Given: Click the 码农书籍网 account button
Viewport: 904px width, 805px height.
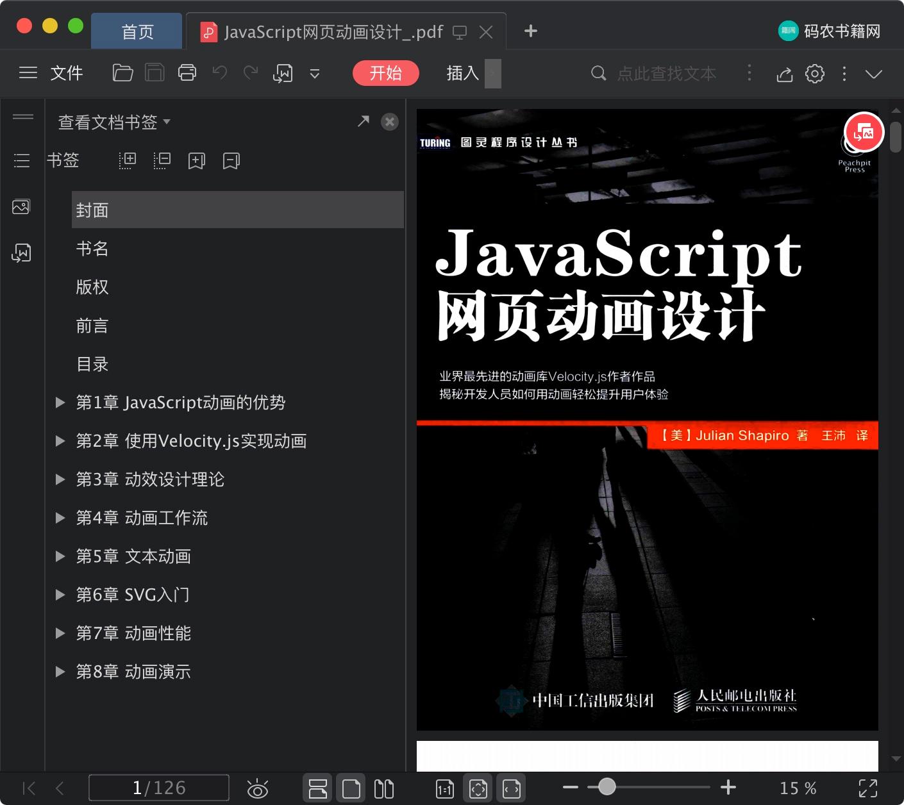Looking at the screenshot, I should tap(830, 31).
